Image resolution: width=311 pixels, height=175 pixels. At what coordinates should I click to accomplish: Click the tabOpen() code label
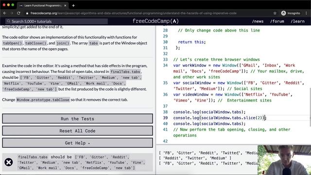(x=12, y=43)
